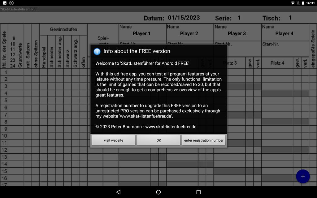Tap the Info about the FREE version title
This screenshot has height=198, width=317.
tap(137, 51)
